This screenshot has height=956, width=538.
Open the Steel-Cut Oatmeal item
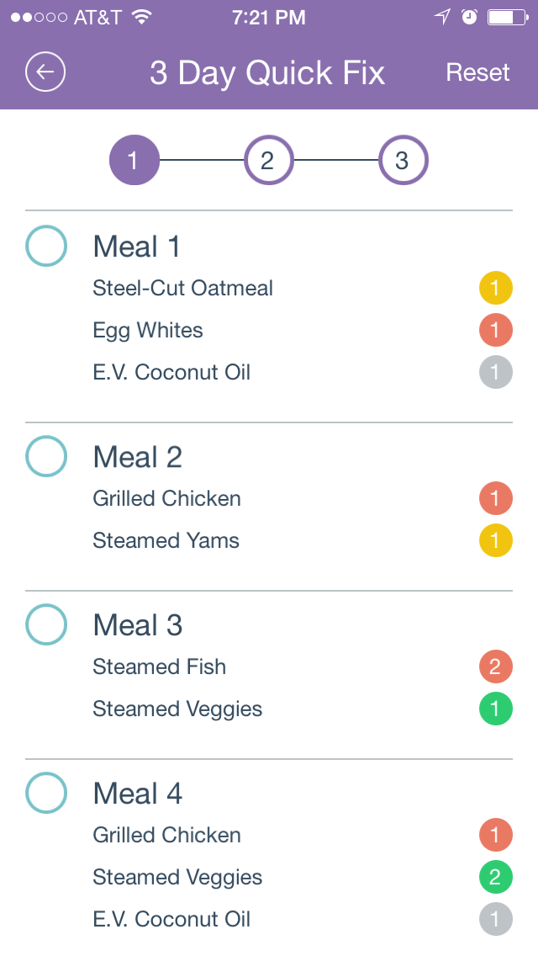point(182,289)
